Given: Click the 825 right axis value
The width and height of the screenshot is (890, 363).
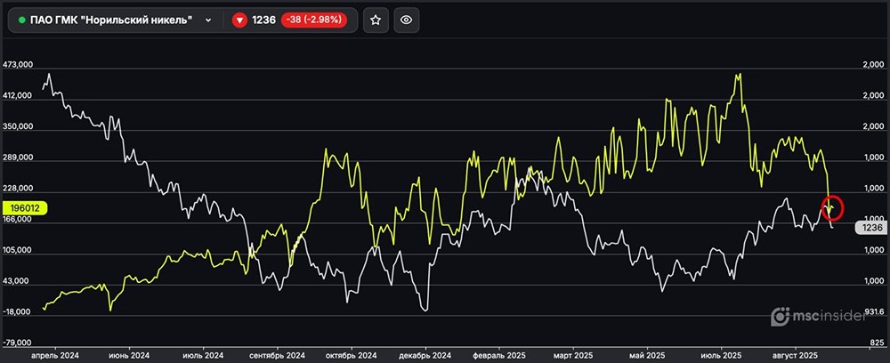Looking at the screenshot, I should (x=877, y=343).
